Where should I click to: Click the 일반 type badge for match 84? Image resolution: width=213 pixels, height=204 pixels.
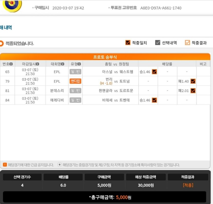[x=75, y=100]
